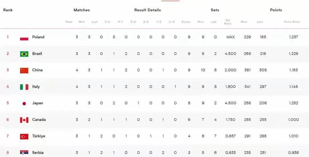Sort by Matches Won column header
Viewport: 309px width, 157px height.
pos(82,22)
